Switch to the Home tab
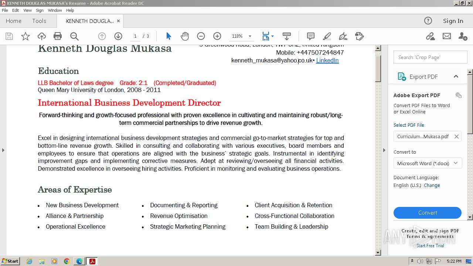This screenshot has height=266, width=473. [x=14, y=21]
